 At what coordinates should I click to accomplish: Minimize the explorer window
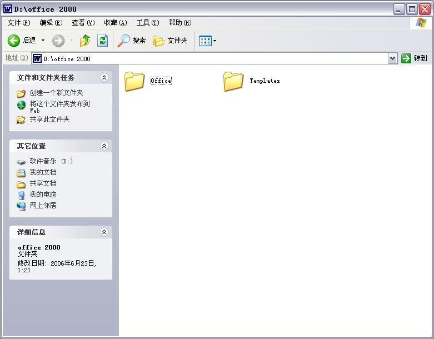399,9
